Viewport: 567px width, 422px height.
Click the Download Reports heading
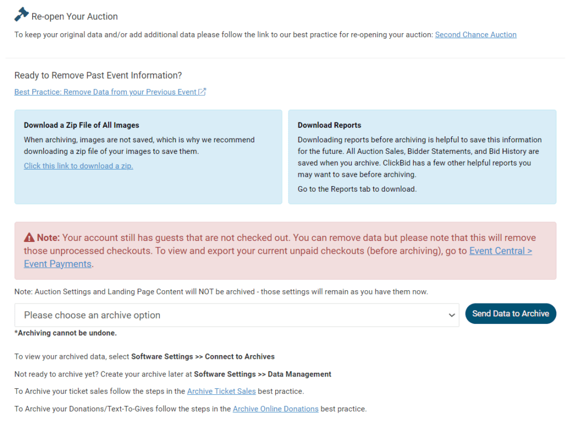pos(329,125)
